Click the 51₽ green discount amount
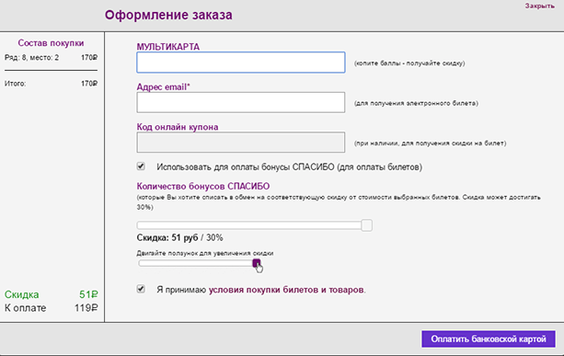This screenshot has width=564, height=356. (x=88, y=294)
